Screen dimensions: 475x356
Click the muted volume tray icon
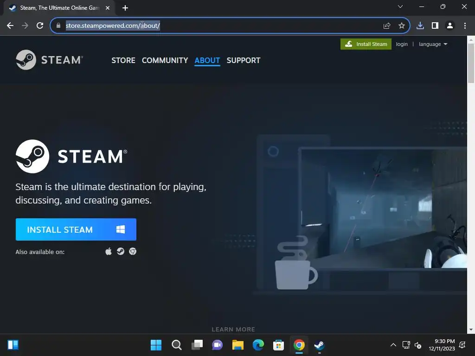(418, 345)
